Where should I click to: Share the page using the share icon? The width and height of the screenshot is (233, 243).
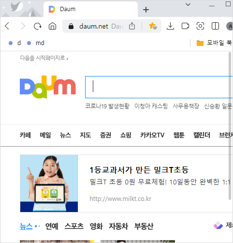coord(132,26)
